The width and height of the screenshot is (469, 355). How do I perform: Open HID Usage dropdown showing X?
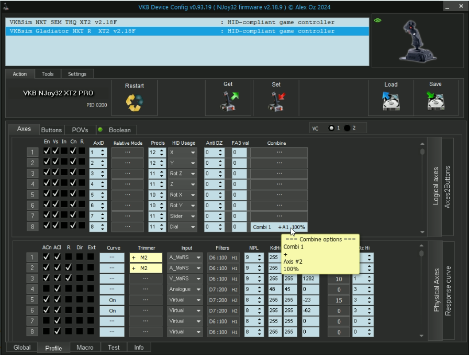tap(183, 153)
